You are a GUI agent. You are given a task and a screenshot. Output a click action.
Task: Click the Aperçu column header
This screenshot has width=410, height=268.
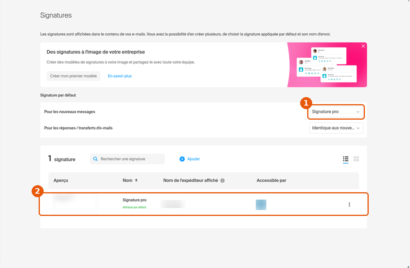61,181
